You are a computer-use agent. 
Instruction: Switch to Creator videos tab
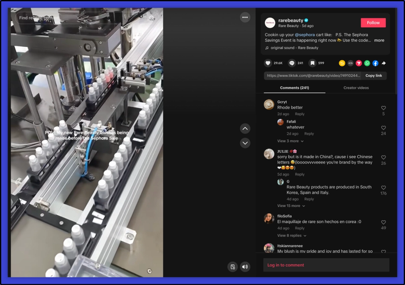pyautogui.click(x=356, y=88)
